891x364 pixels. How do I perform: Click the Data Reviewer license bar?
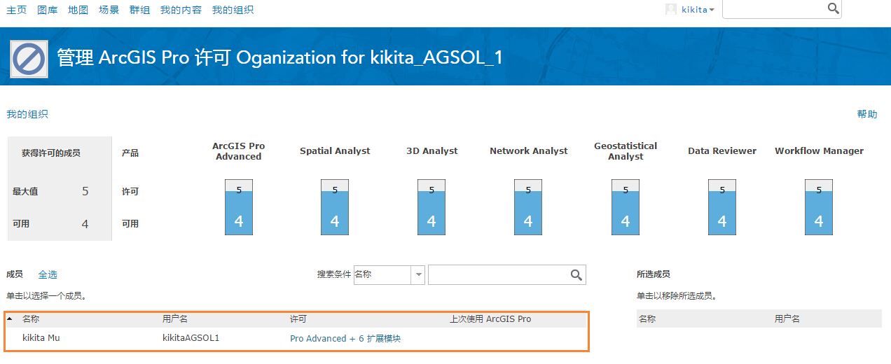click(722, 206)
